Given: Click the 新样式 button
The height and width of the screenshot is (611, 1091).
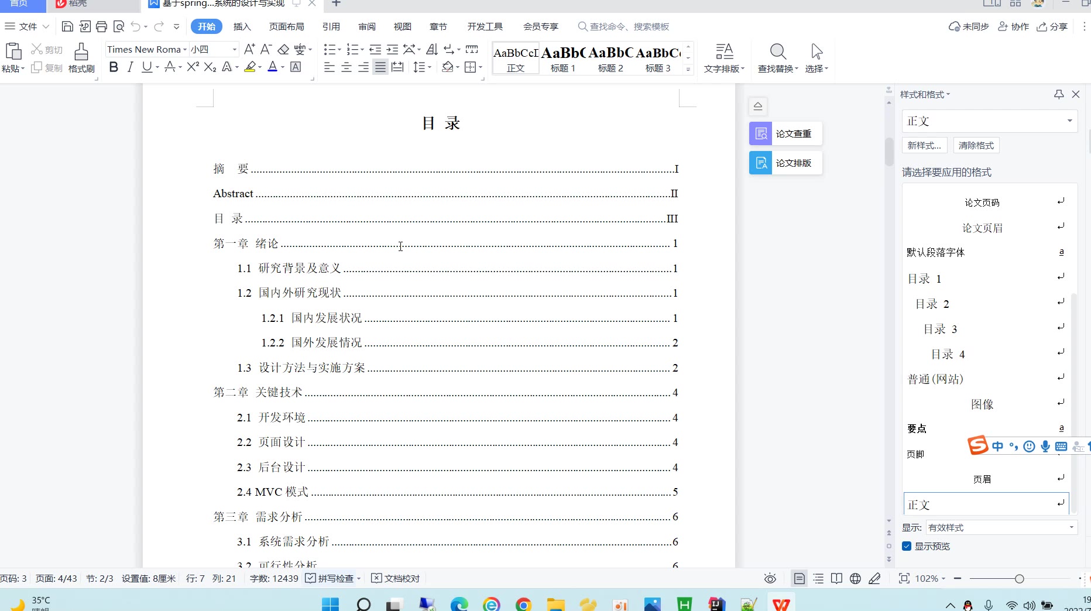Looking at the screenshot, I should click(924, 145).
